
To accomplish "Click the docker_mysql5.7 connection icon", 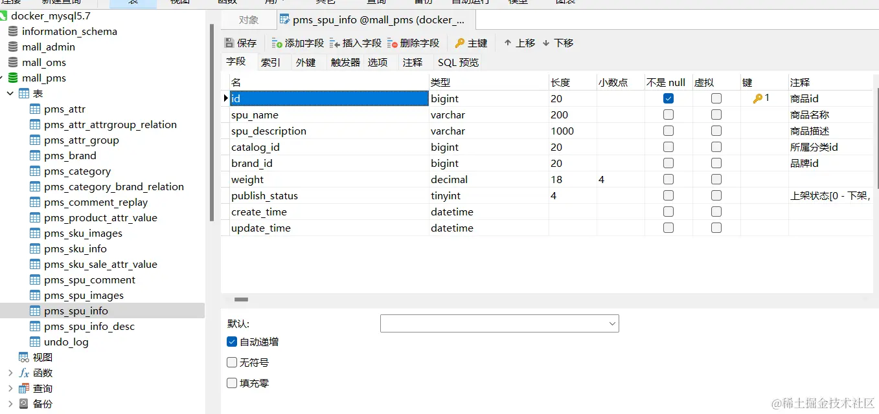I will click(3, 16).
